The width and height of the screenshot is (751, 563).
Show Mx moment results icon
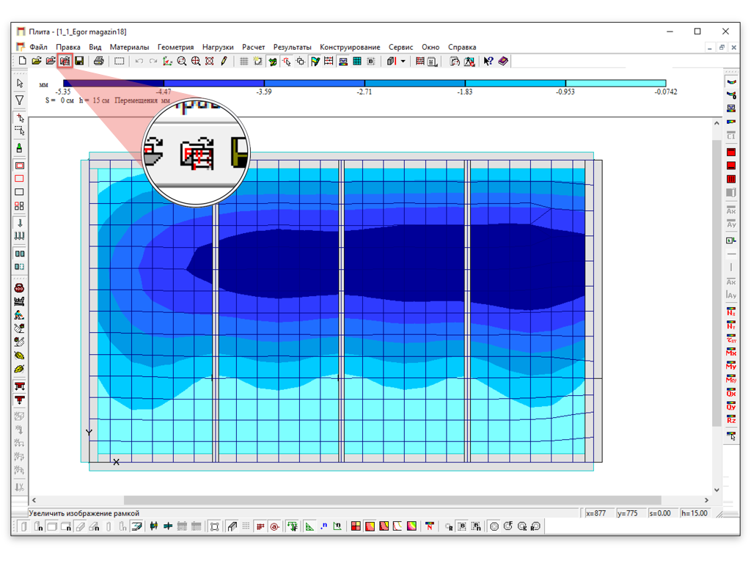(x=730, y=353)
